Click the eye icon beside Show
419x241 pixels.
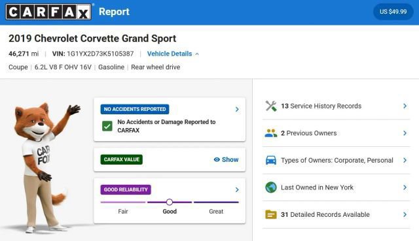click(217, 159)
